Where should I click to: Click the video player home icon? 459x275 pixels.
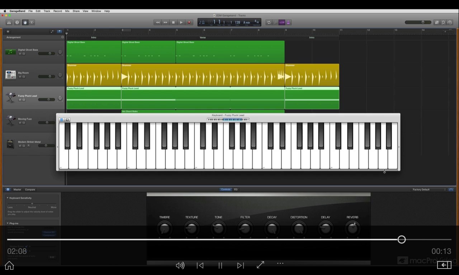(x=9, y=265)
